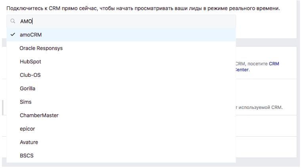Follow the Center link text
The image size is (303, 168).
click(242, 70)
